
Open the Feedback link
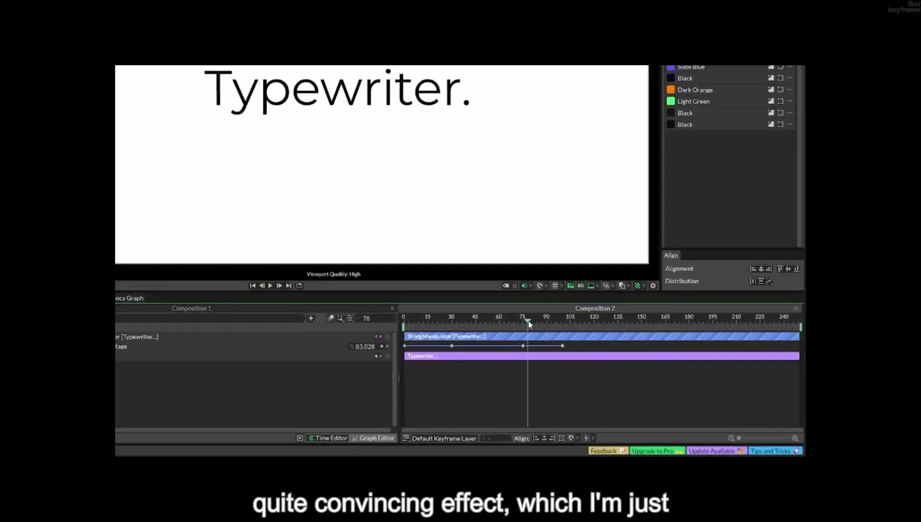point(608,451)
